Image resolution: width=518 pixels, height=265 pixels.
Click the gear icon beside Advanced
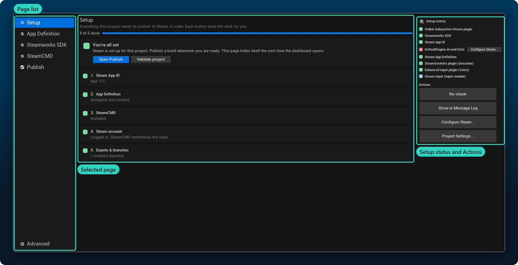[x=22, y=244]
